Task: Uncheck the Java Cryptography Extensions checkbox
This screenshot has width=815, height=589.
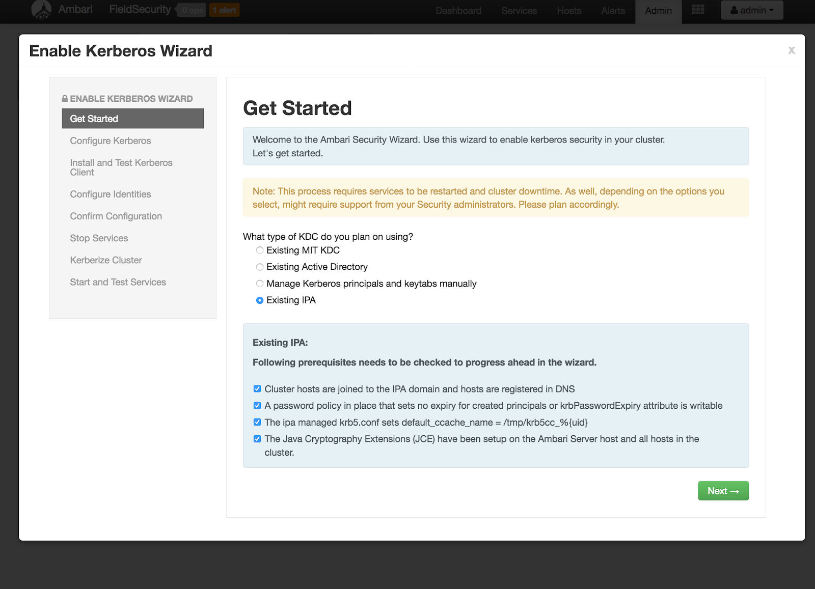Action: pyautogui.click(x=257, y=439)
